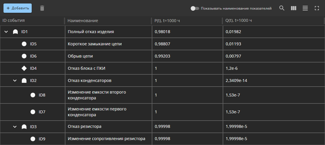Click the P(t), t=1000 ч header
This screenshot has width=325, height=145.
click(167, 21)
